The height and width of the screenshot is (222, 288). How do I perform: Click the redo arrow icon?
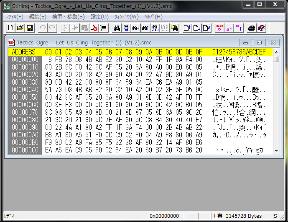click(x=52, y=28)
